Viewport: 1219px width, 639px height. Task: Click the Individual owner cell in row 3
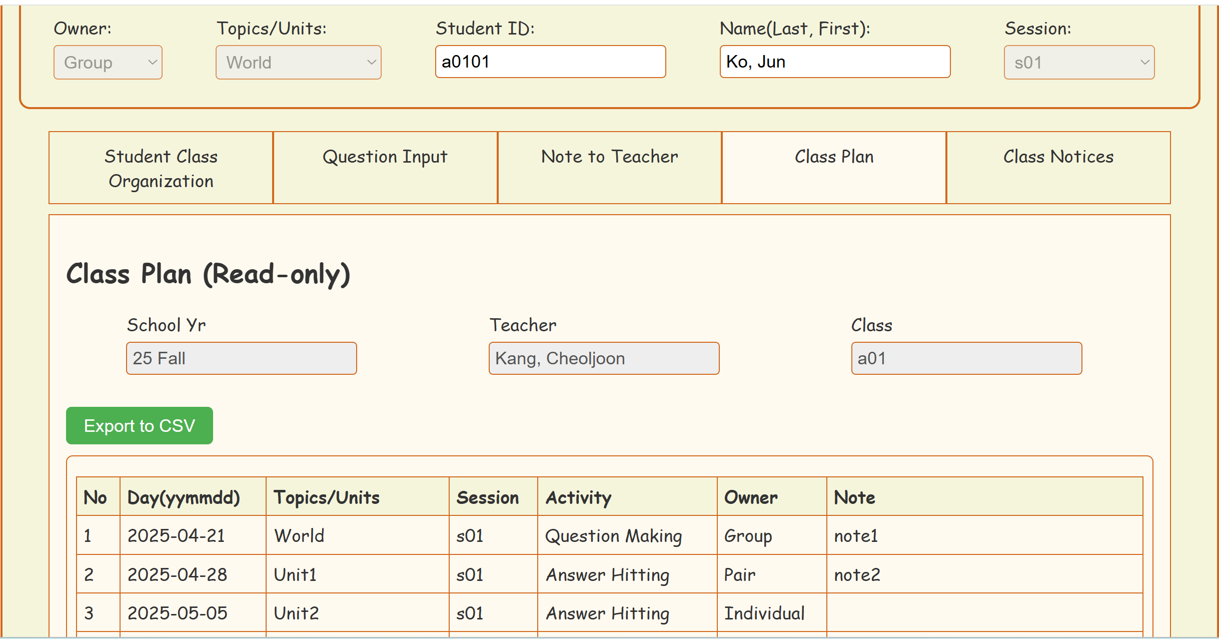[x=764, y=613]
